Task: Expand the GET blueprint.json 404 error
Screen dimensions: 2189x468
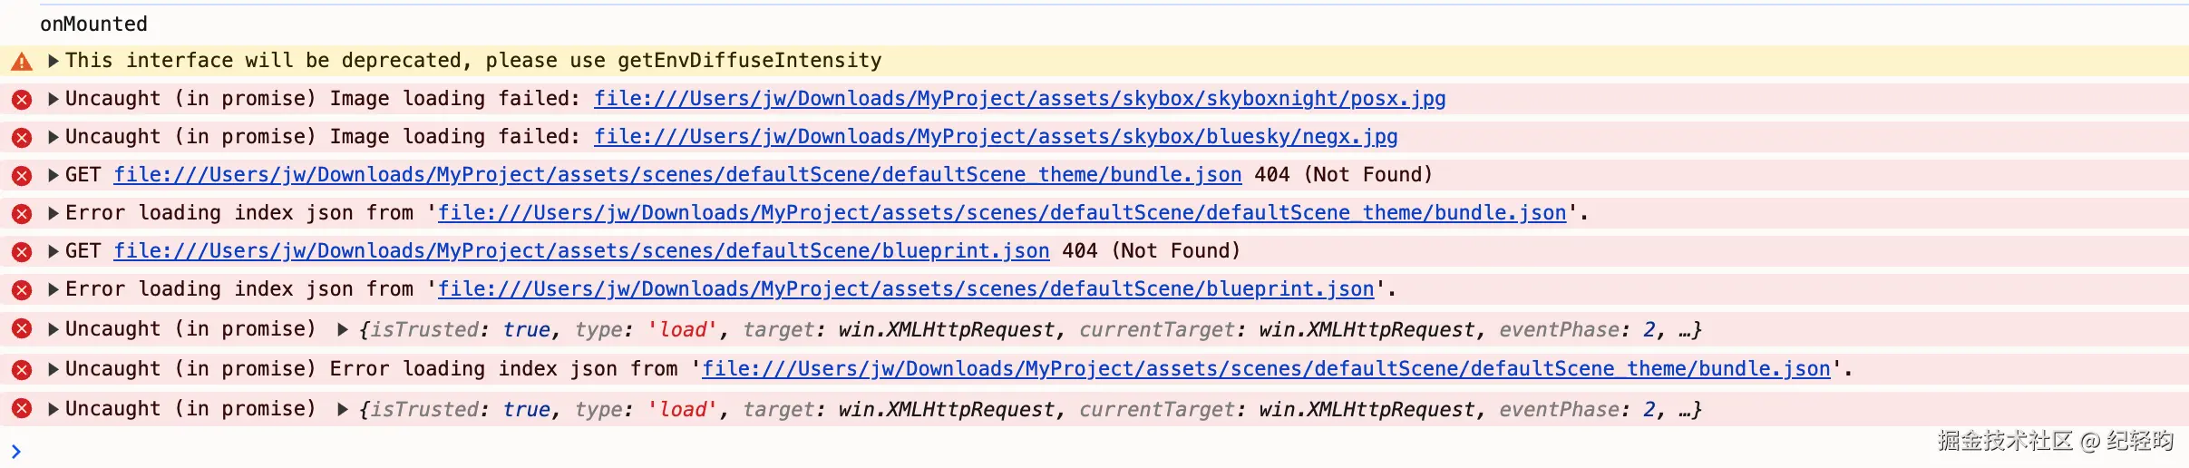Action: point(54,251)
